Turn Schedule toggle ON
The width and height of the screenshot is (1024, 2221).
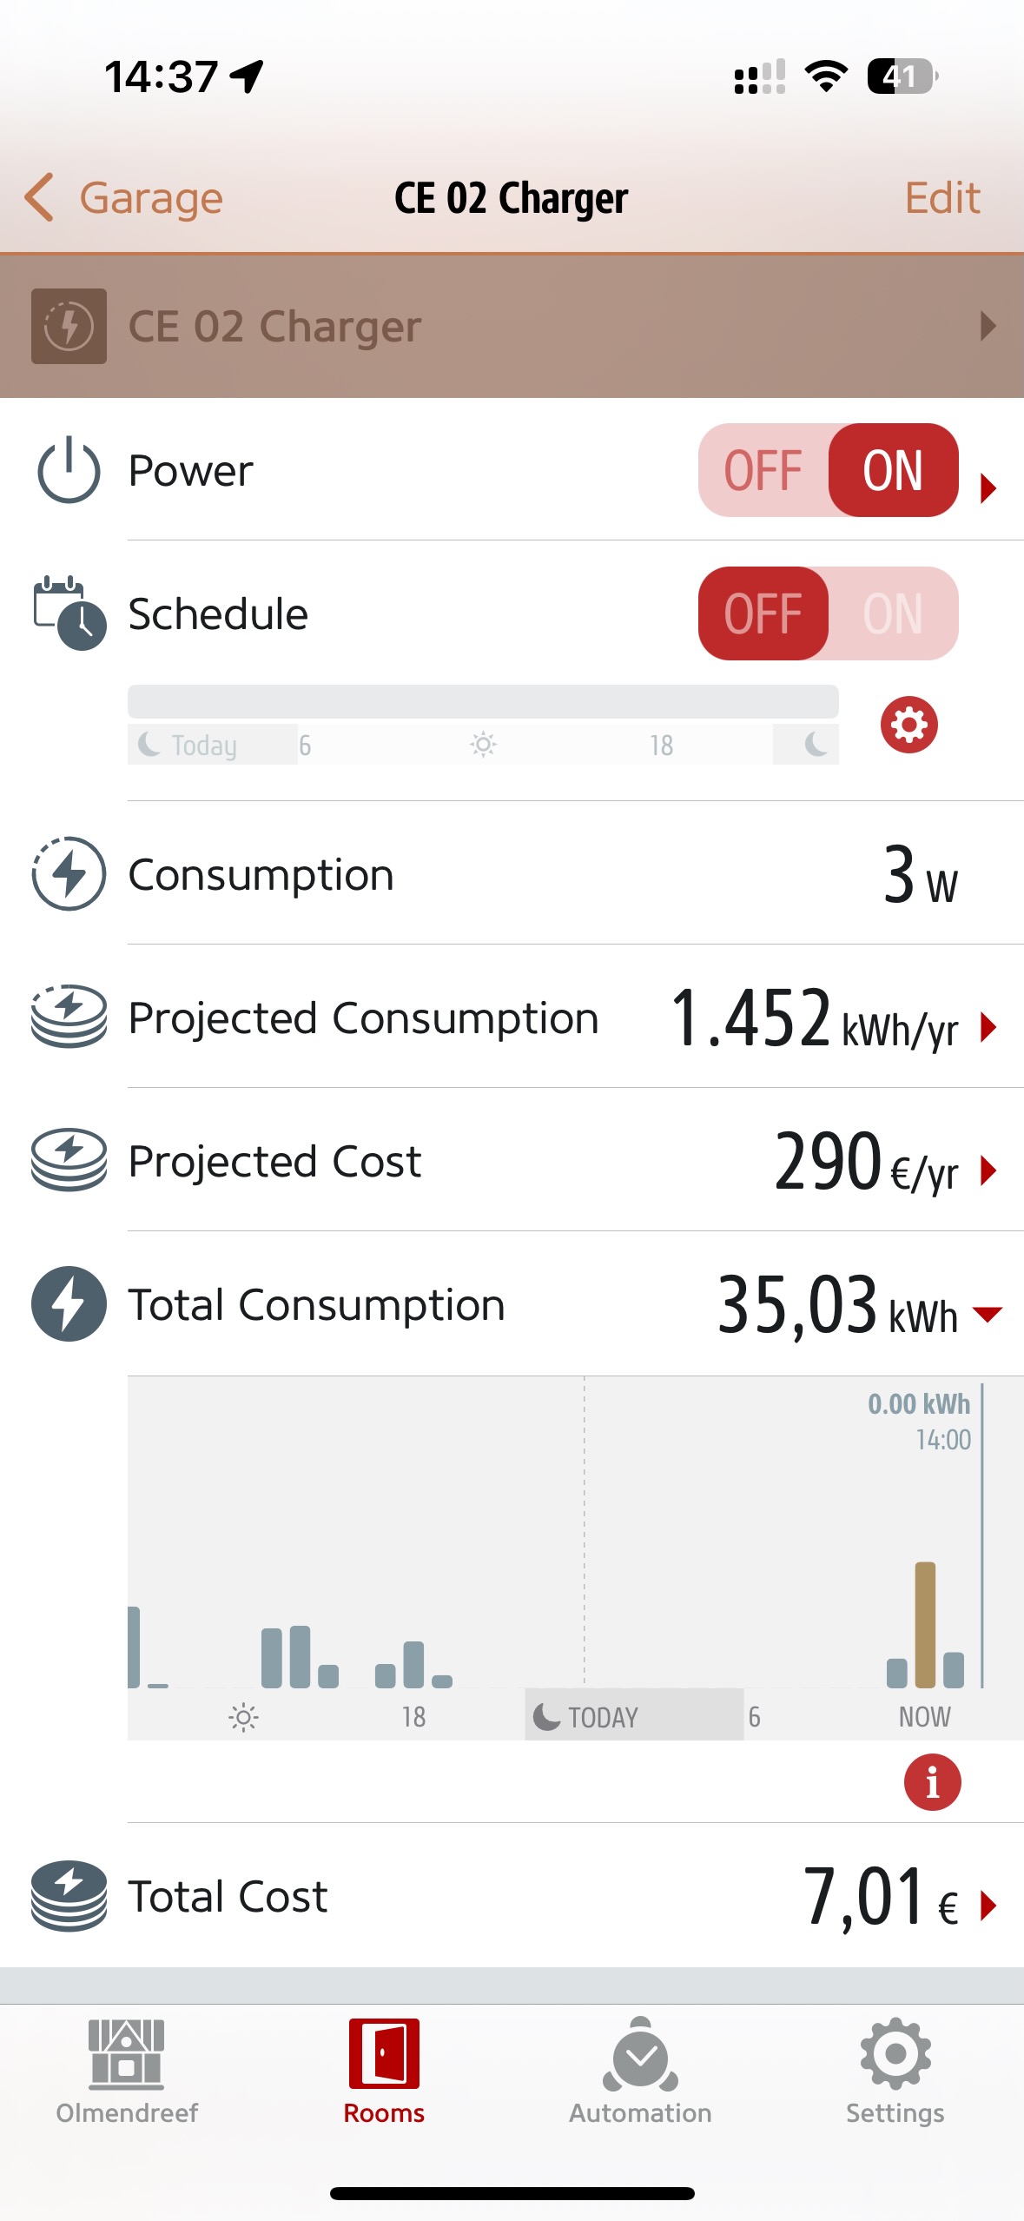[x=893, y=613]
